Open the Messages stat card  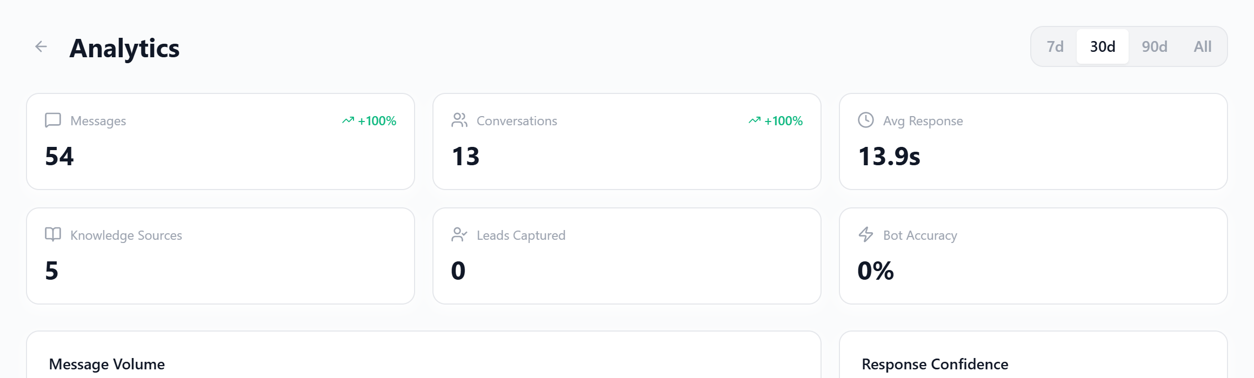pyautogui.click(x=221, y=141)
